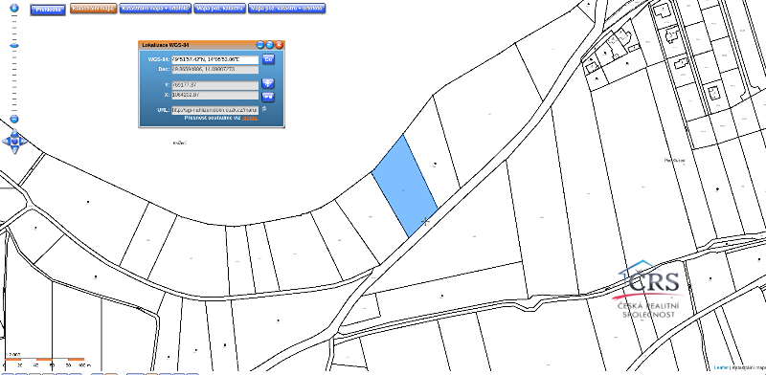This screenshot has width=766, height=375.
Task: Pan the map left with arrow
Action: pyautogui.click(x=6, y=142)
